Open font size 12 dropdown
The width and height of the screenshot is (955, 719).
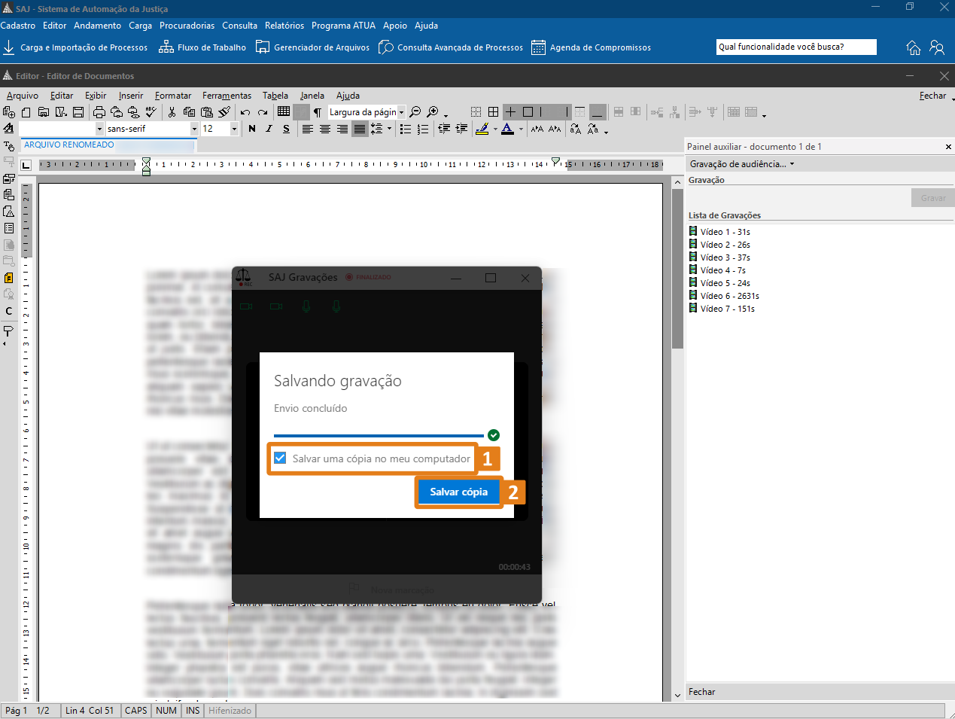tap(234, 129)
